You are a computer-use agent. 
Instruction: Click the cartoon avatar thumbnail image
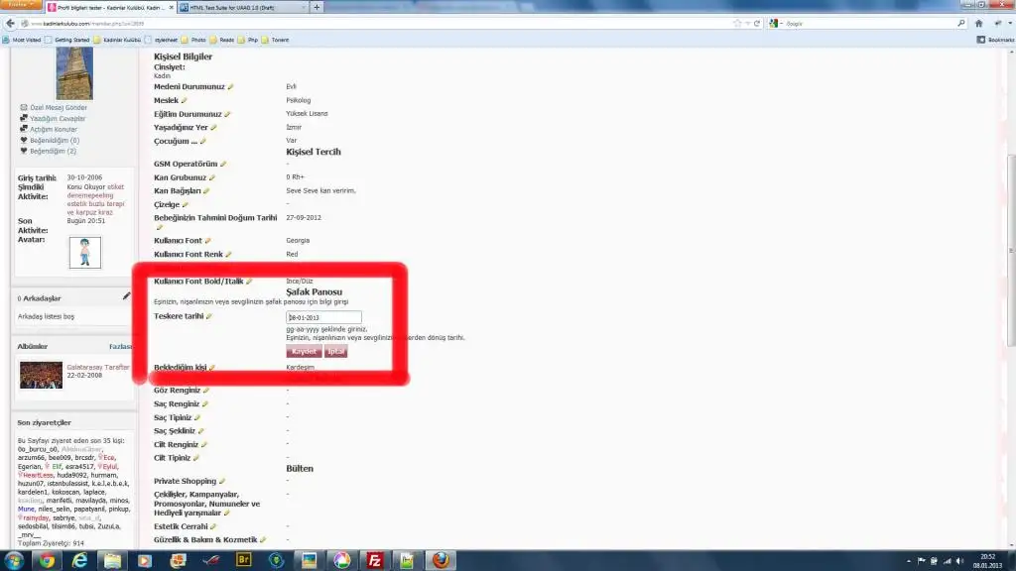(85, 253)
